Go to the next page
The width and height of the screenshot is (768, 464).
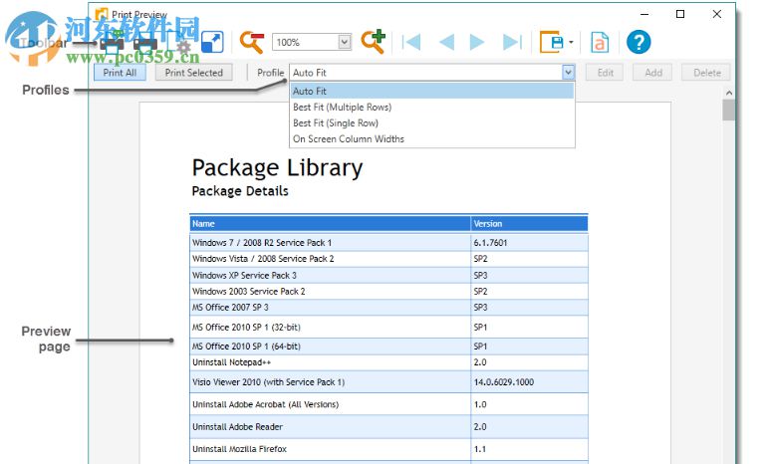tap(476, 42)
